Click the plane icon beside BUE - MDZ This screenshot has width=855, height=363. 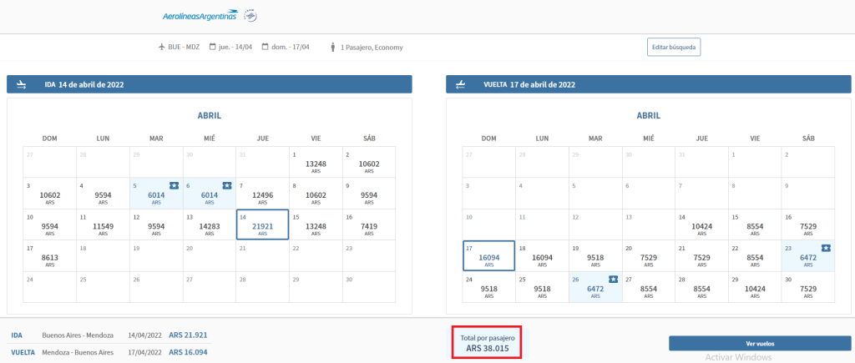162,47
